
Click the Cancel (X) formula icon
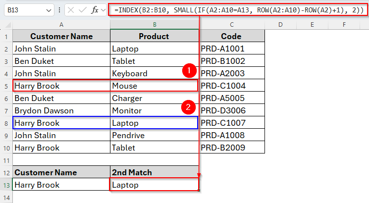coord(71,10)
